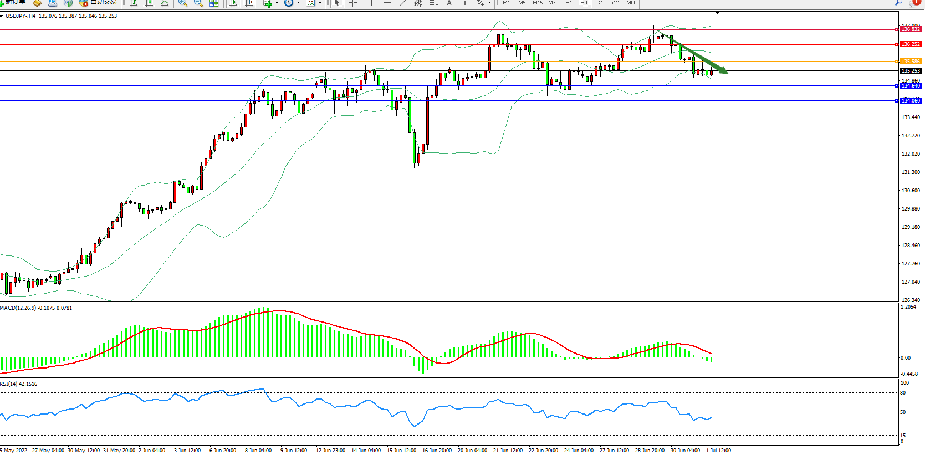Click the Auto Trading (自动交易) button

[x=99, y=3]
